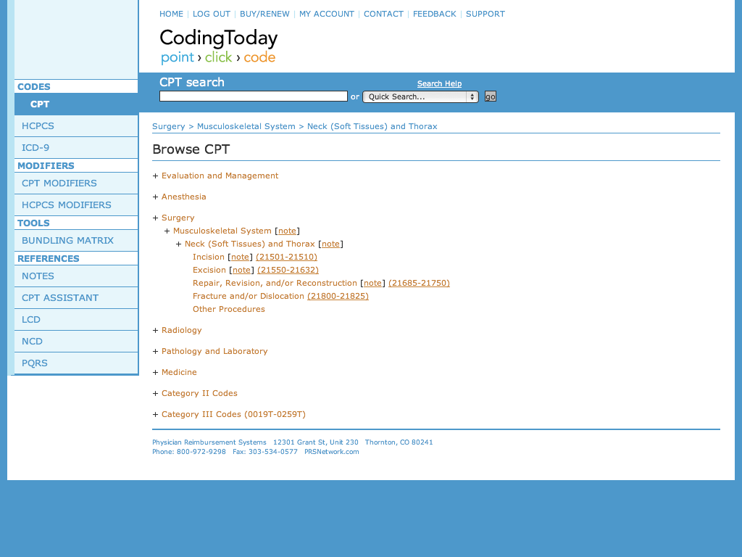The height and width of the screenshot is (557, 742).
Task: Open the note beside Neck (Soft Tissues) and Thorax
Action: pyautogui.click(x=330, y=244)
